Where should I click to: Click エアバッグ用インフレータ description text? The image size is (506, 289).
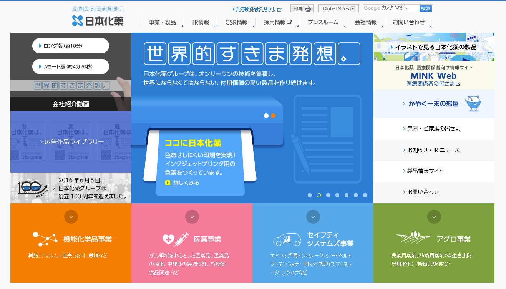click(311, 264)
